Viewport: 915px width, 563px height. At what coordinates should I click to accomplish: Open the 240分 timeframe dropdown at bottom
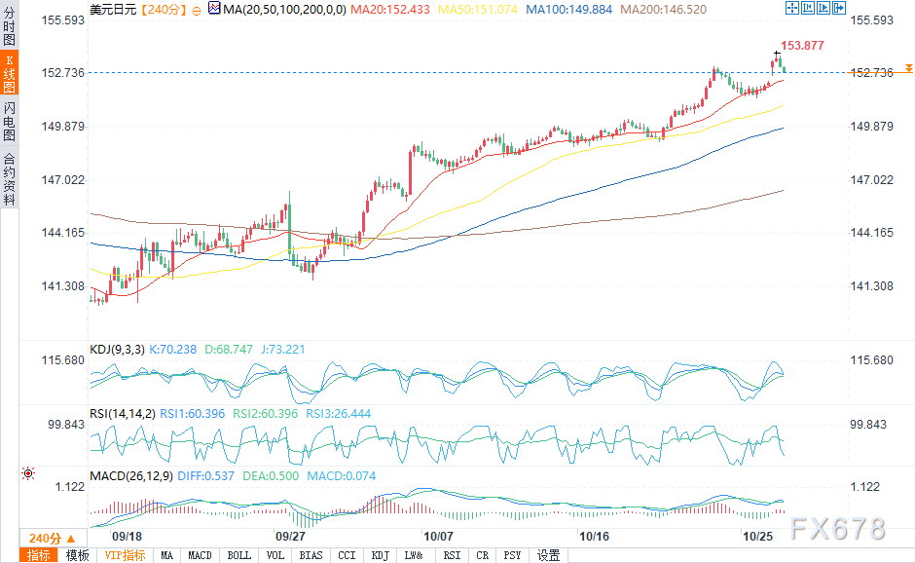coord(45,539)
